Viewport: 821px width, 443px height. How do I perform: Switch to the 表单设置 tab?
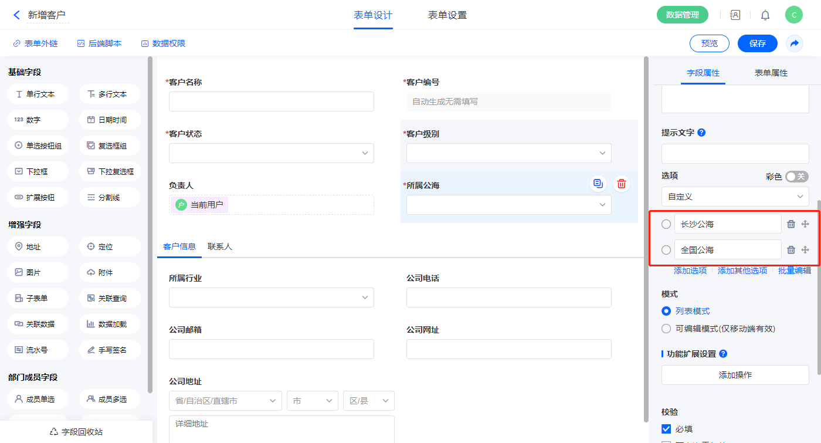pos(447,15)
